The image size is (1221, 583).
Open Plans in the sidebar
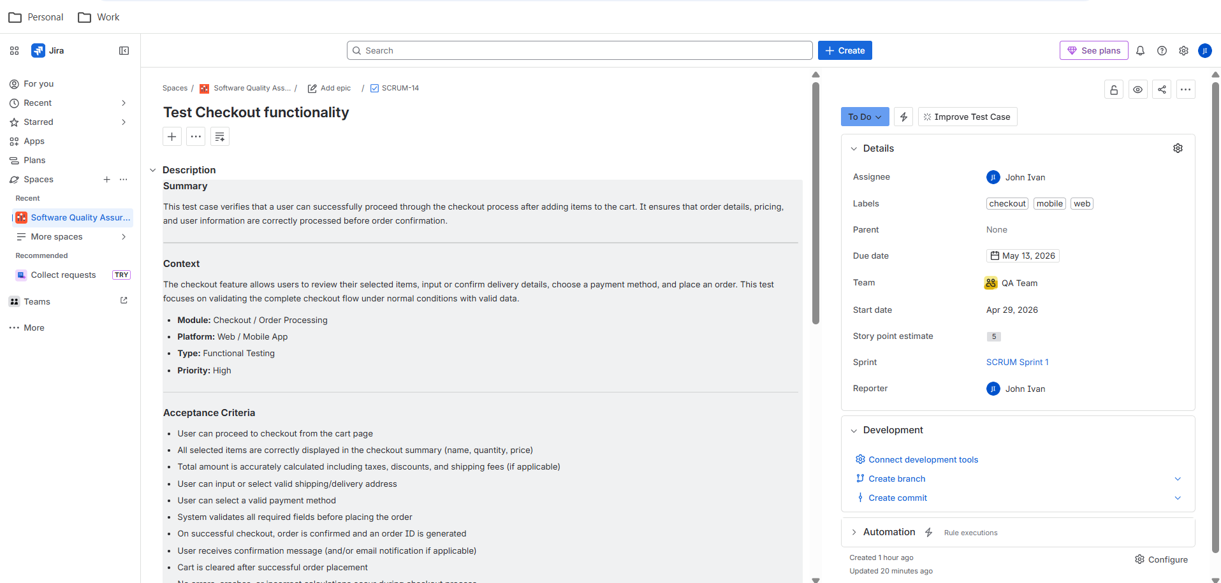[x=69, y=160]
